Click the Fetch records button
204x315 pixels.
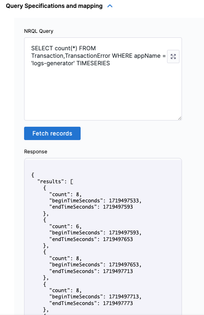52,133
